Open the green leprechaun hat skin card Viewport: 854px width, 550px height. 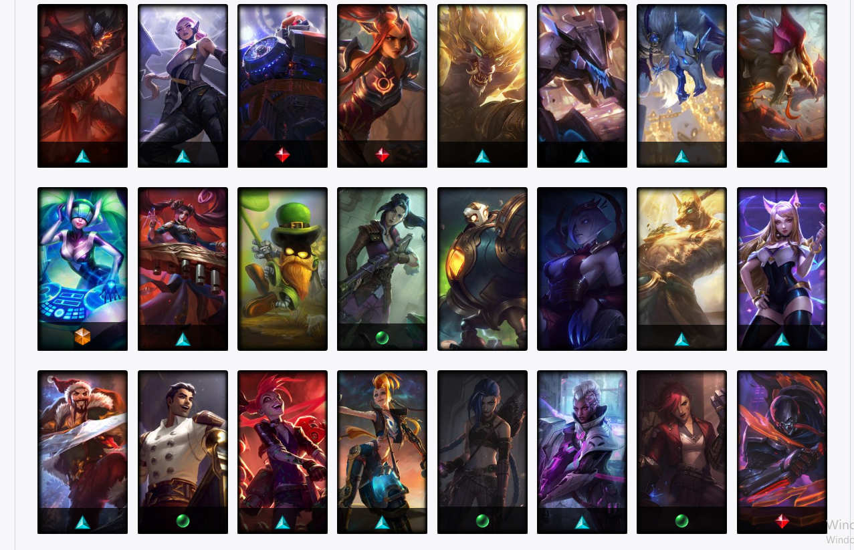[282, 269]
